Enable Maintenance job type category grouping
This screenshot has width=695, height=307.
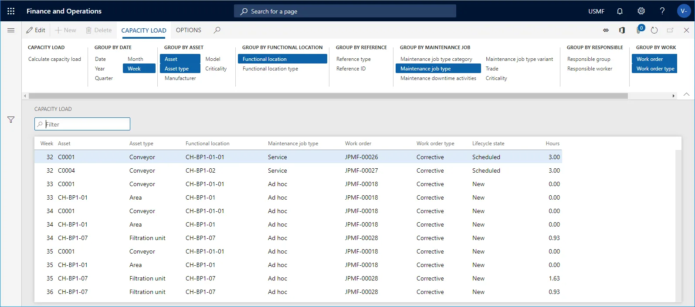pos(436,59)
